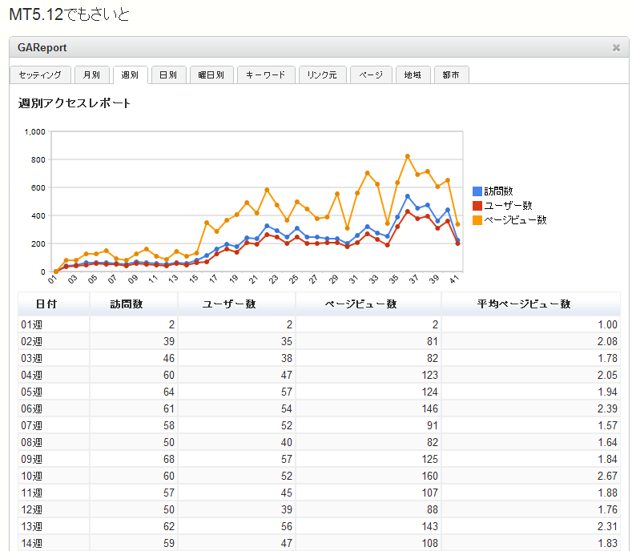Open the セッティング tab
This screenshot has width=632, height=551.
pyautogui.click(x=40, y=75)
